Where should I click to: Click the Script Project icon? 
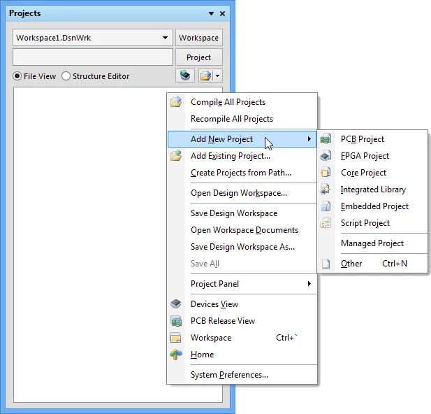(326, 223)
